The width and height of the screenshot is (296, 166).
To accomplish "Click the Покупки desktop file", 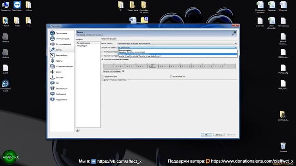I will click(283, 6).
